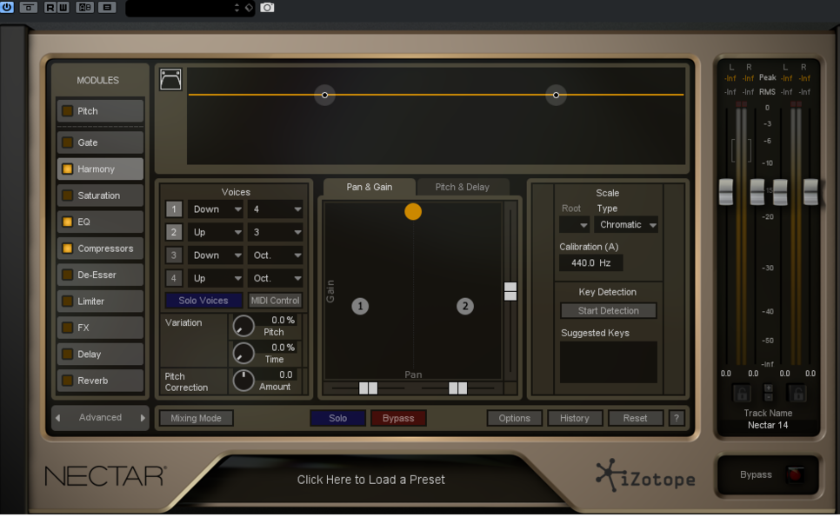Toggle the Limiter module enable box
Screen dimensions: 840x517
[x=68, y=301]
